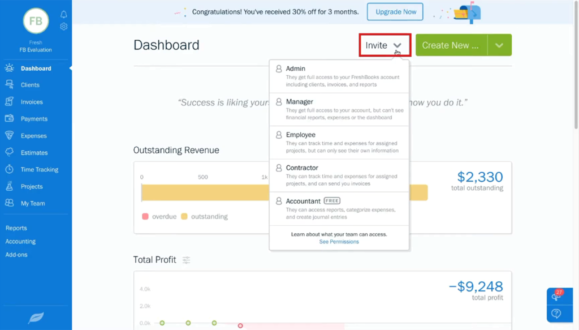This screenshot has width=579, height=330.
Task: Open the settings gear icon
Action: point(63,26)
